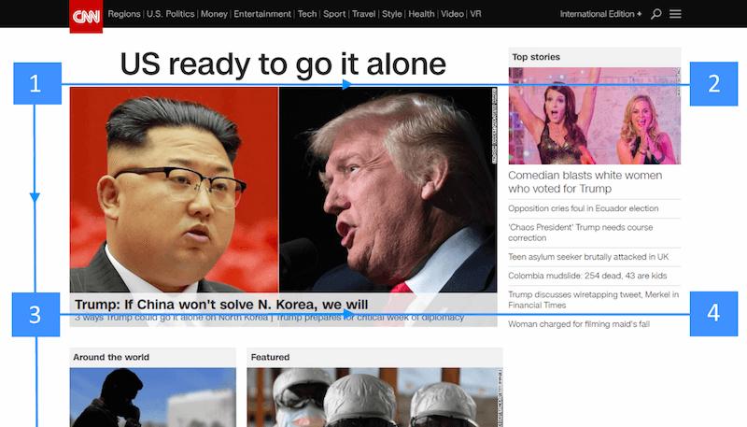
Task: Expand the International Edition dropdown
Action: pyautogui.click(x=600, y=14)
